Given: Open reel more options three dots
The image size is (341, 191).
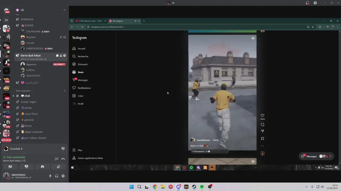Looking at the screenshot, I should click(262, 146).
